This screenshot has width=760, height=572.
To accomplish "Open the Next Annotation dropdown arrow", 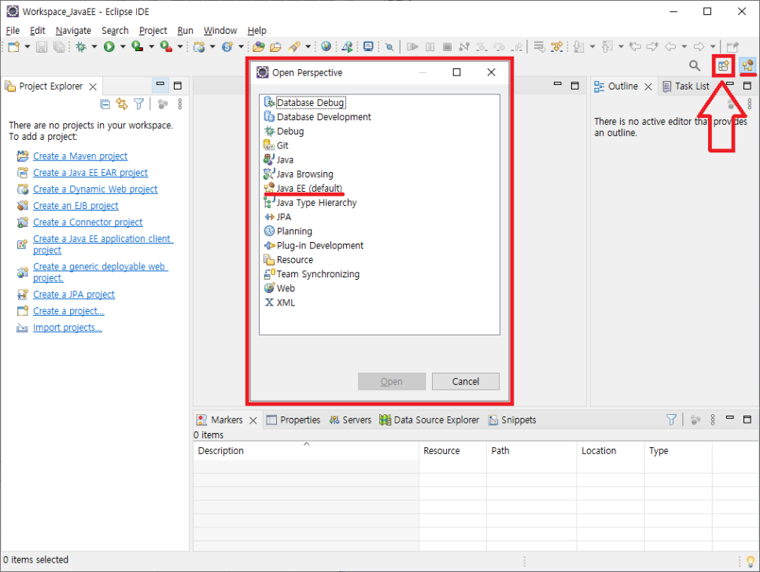I will [x=592, y=47].
